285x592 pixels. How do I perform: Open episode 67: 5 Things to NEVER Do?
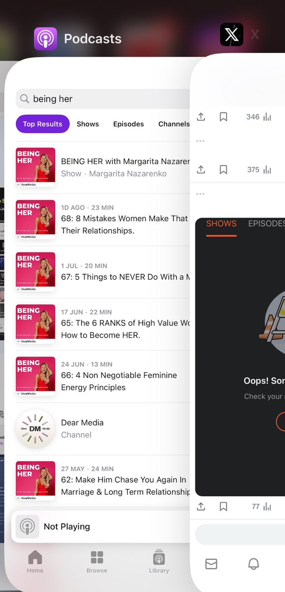point(103,272)
